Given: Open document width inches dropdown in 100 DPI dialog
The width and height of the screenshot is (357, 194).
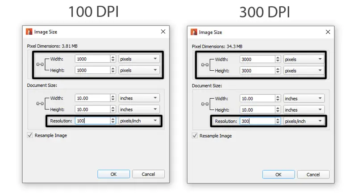Looking at the screenshot, I should (x=139, y=98).
